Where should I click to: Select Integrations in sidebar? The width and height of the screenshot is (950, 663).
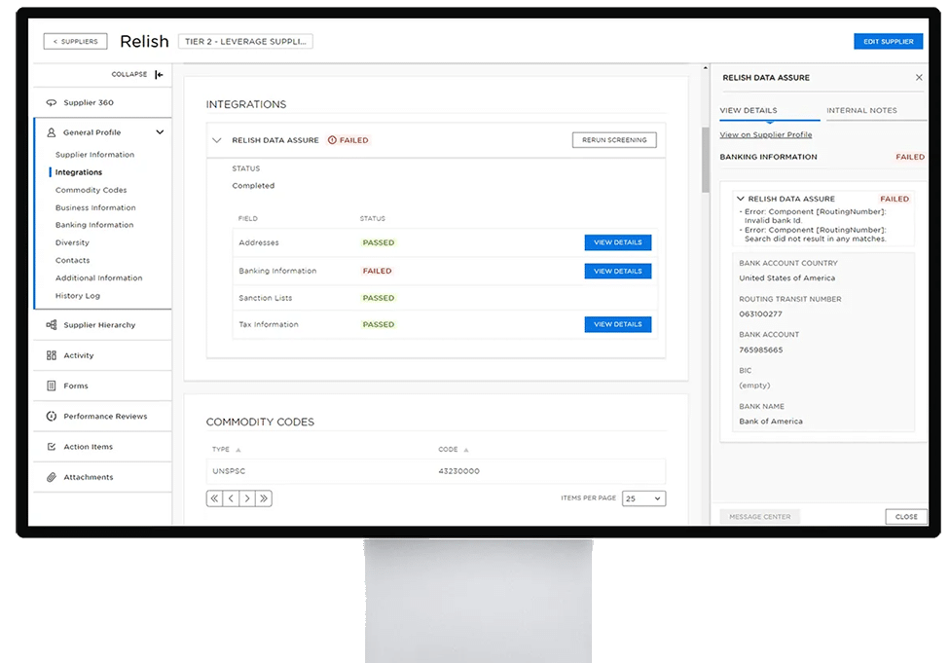click(79, 172)
